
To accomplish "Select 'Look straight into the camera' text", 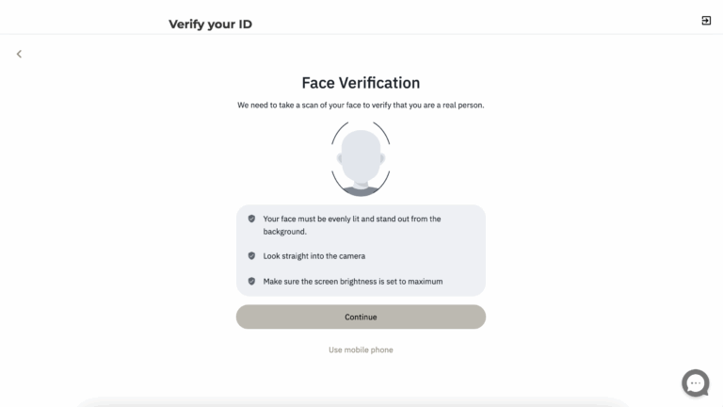I will 314,255.
